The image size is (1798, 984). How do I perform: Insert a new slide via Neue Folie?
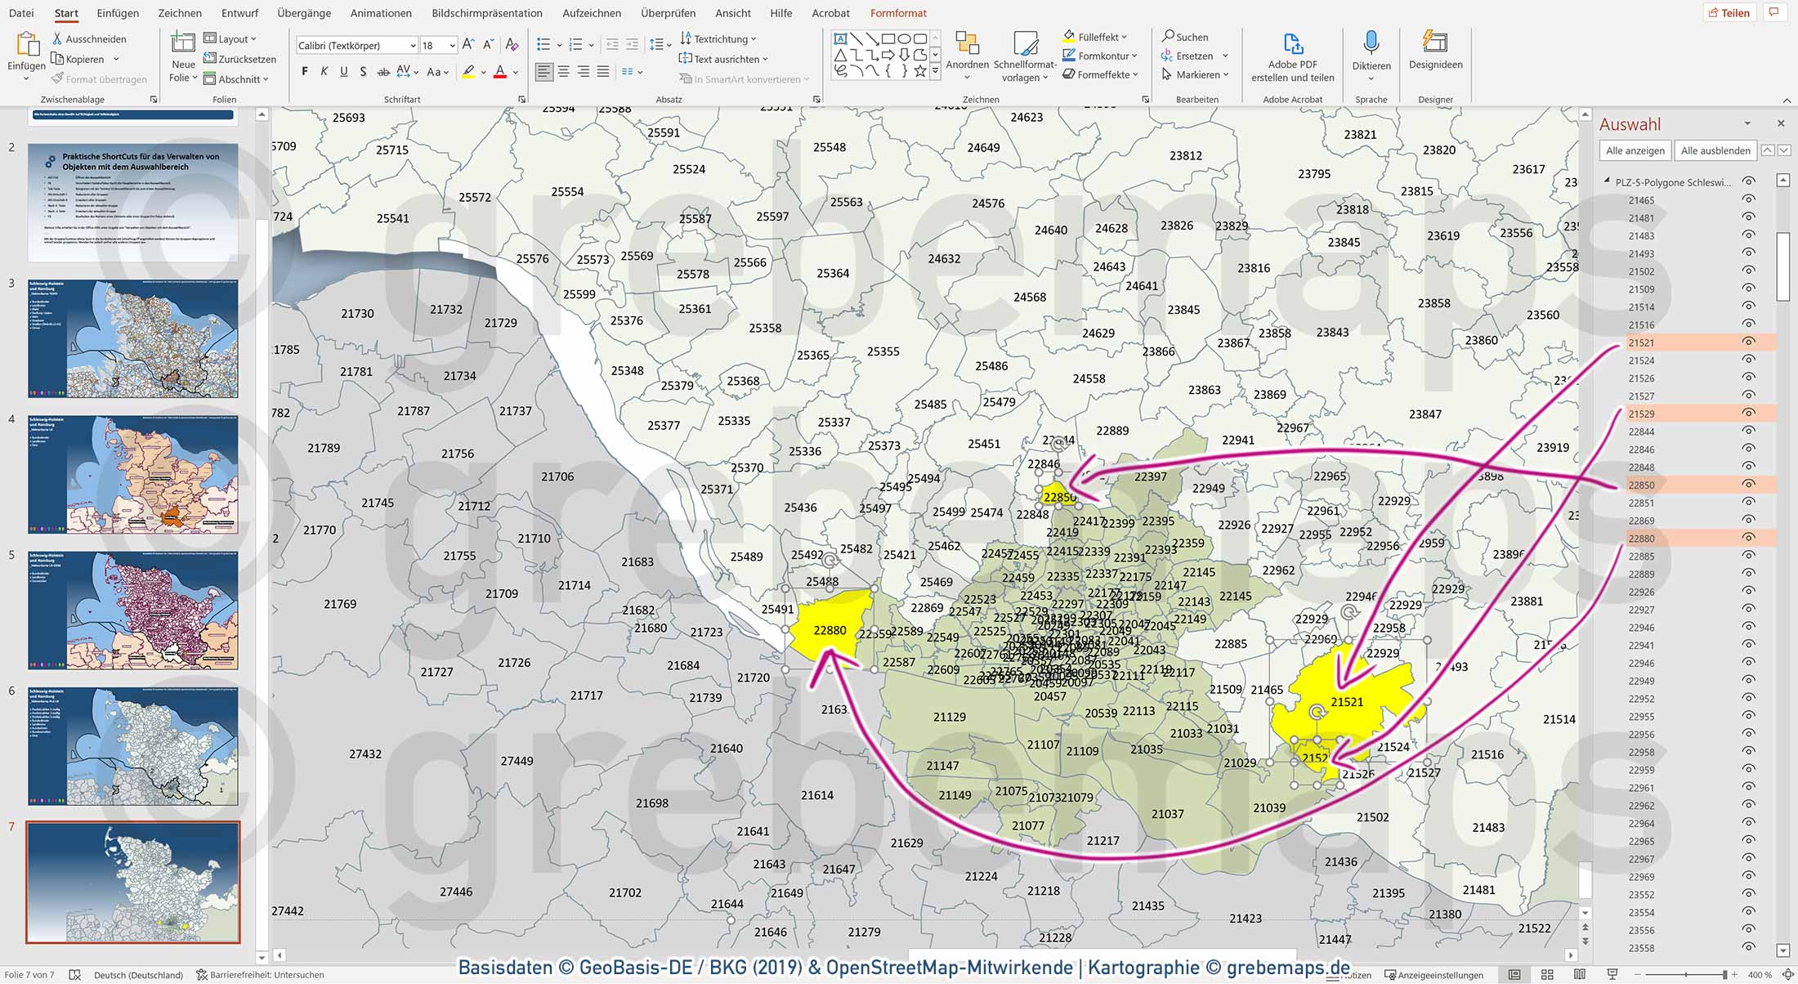(183, 56)
